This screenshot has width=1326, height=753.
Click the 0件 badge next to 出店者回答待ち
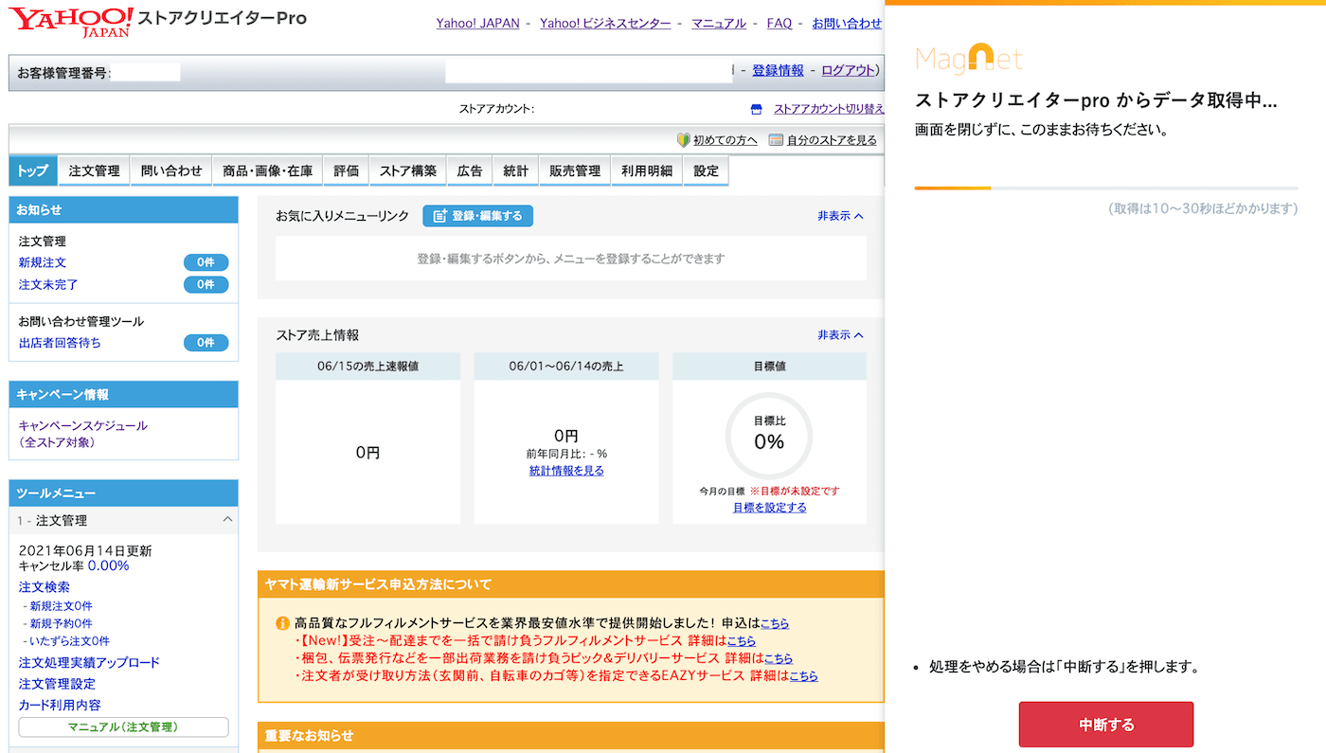(x=206, y=343)
